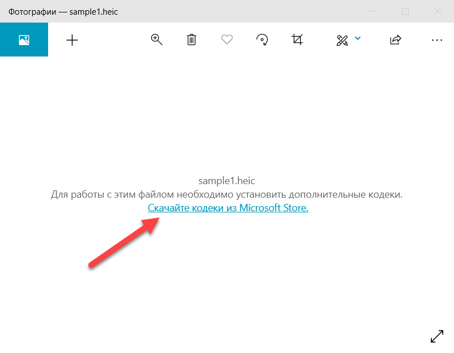Delete the photo using trash icon
The image size is (454, 353).
point(192,40)
